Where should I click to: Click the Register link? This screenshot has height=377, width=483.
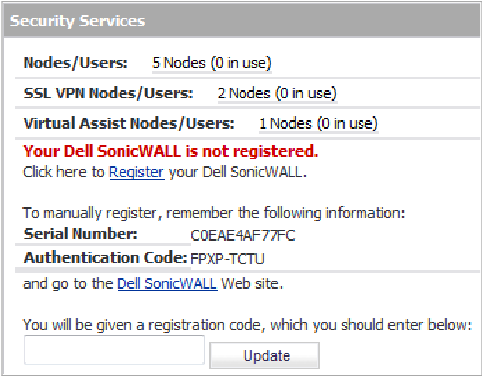[136, 172]
